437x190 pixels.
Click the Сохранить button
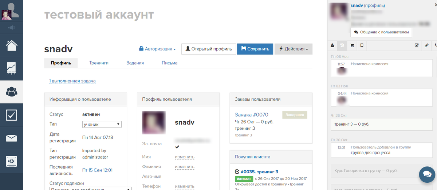255,49
